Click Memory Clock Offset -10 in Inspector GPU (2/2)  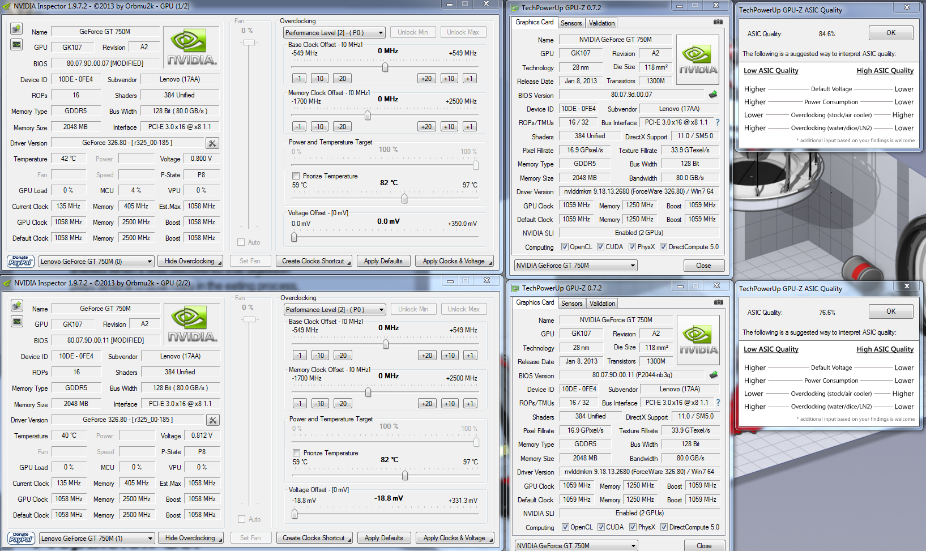click(320, 404)
